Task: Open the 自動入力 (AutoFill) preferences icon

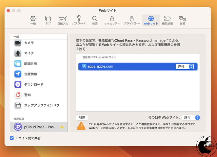Action: [x=63, y=20]
